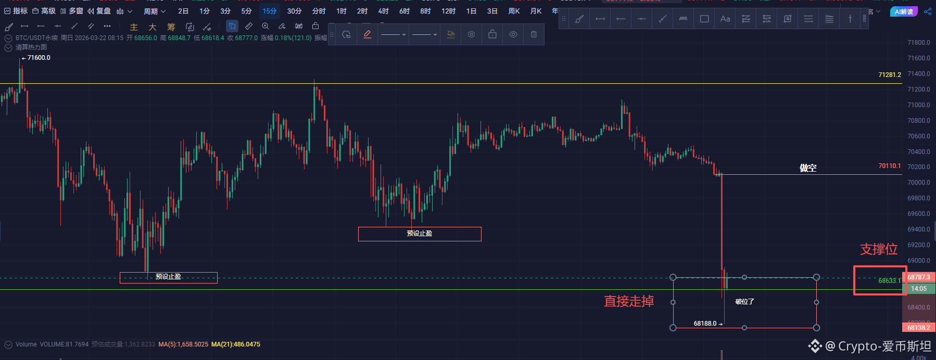Switch to the 1时 timeframe
The width and height of the screenshot is (936, 360).
[341, 11]
